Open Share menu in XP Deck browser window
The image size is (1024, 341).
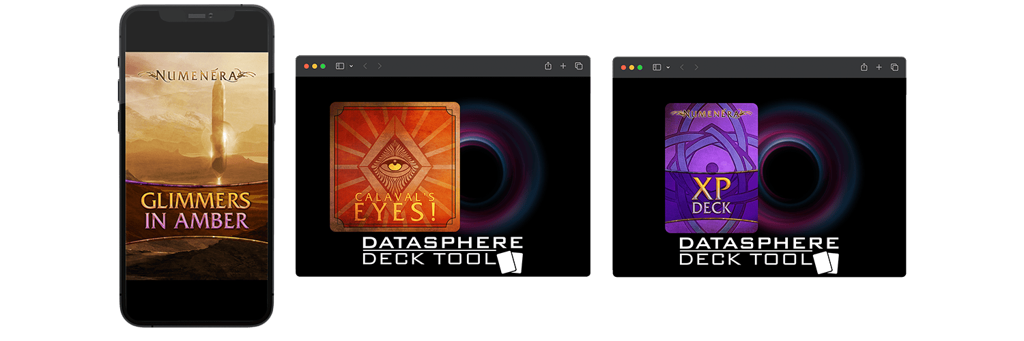pyautogui.click(x=864, y=67)
